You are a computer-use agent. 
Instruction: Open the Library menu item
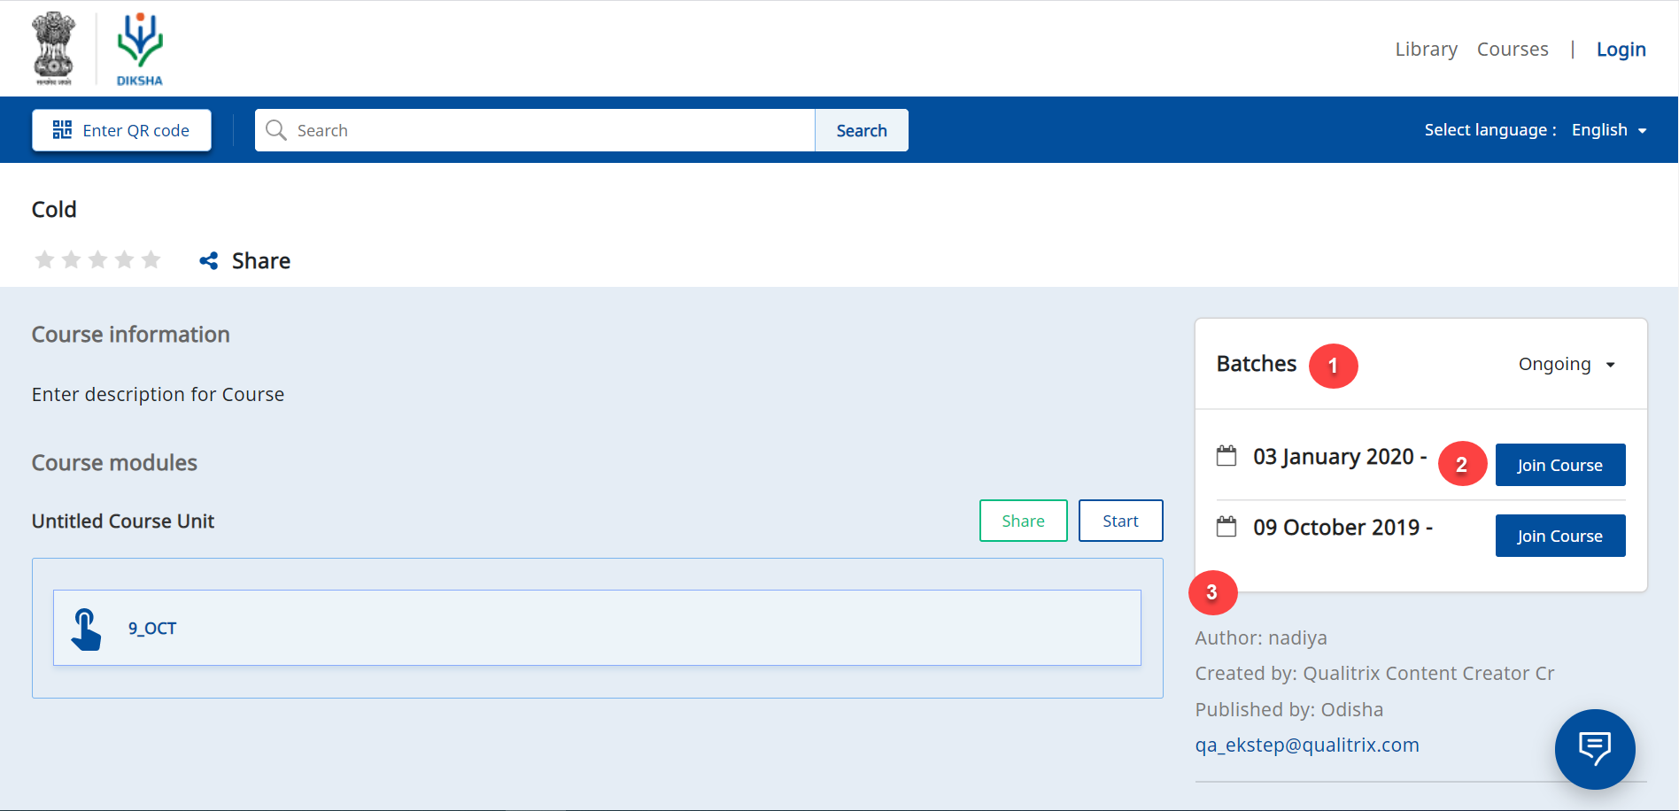tap(1426, 50)
